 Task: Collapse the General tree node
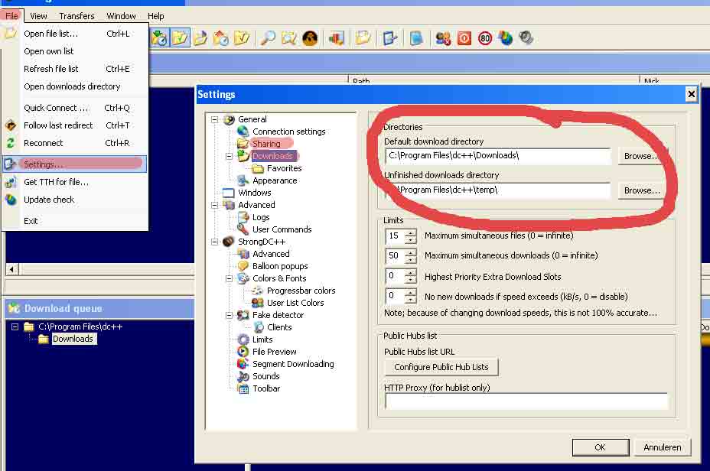click(x=215, y=119)
